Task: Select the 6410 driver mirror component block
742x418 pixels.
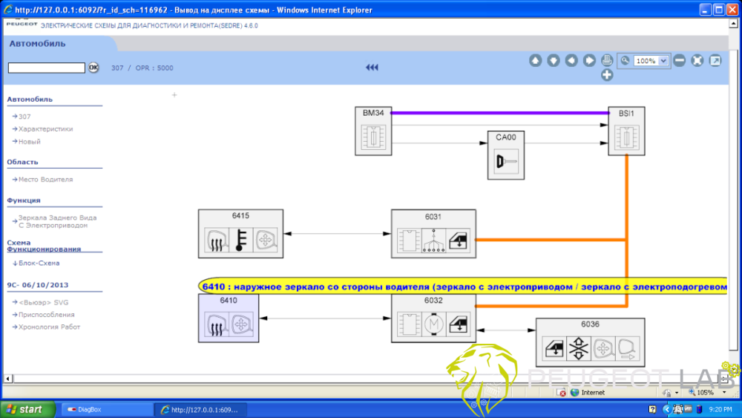Action: point(229,319)
